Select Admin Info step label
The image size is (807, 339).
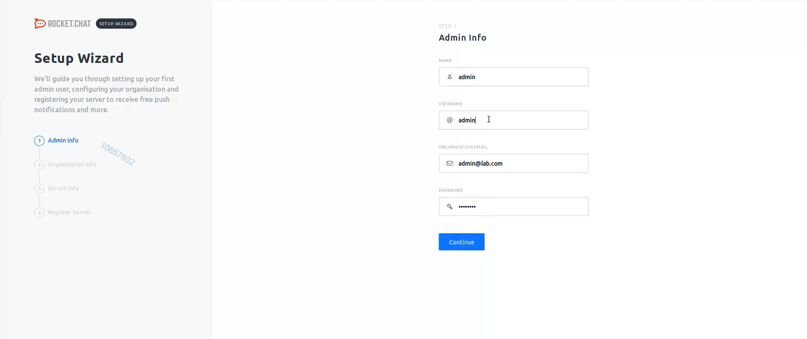pos(63,140)
